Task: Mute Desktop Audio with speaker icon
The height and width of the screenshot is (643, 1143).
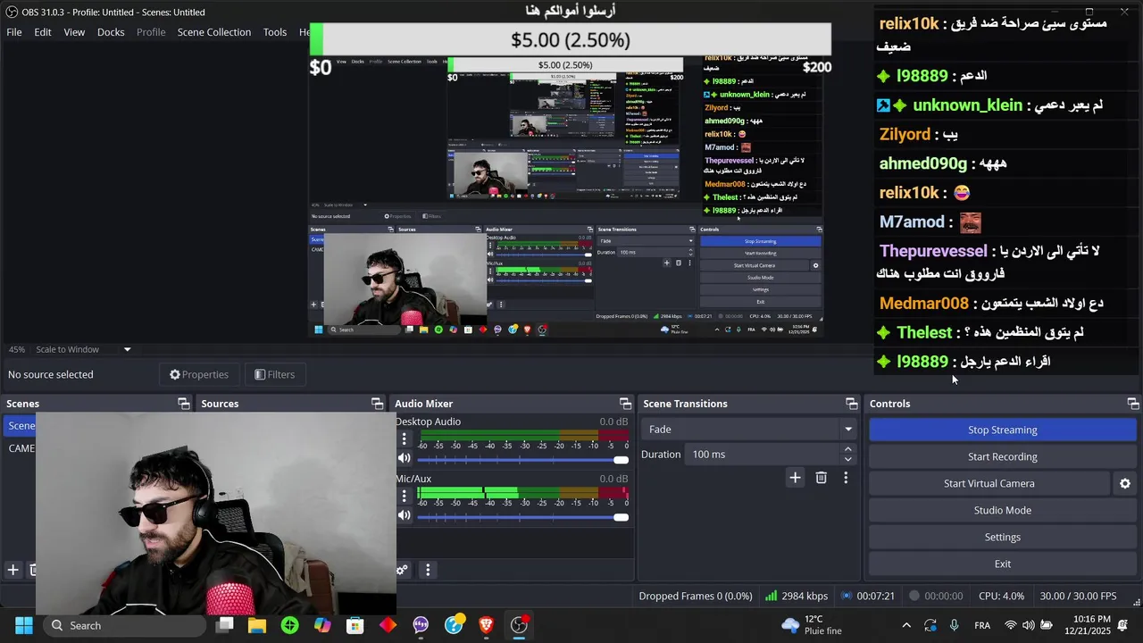Action: coord(405,458)
